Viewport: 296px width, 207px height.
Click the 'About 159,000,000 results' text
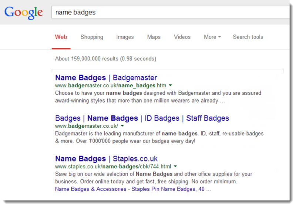click(x=105, y=59)
